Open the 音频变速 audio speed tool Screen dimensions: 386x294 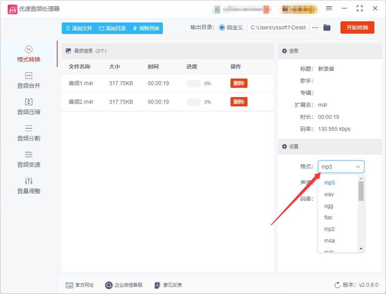pos(29,159)
